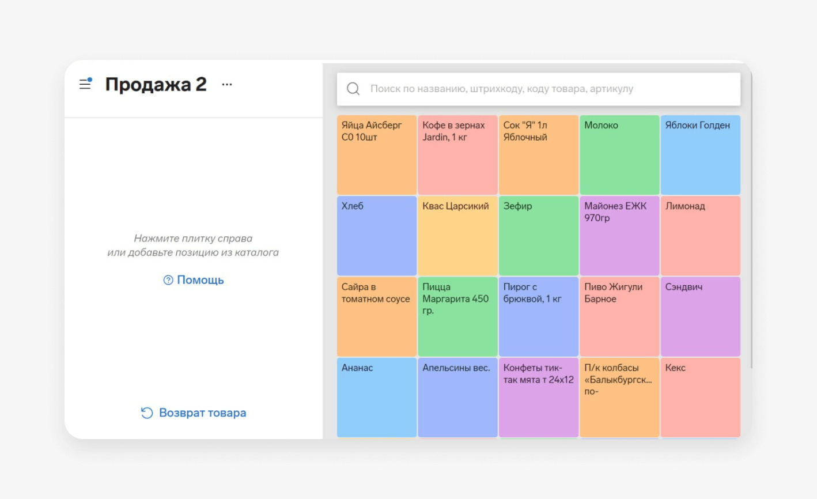Click the Продажа 2 title
The image size is (817, 499).
click(156, 84)
